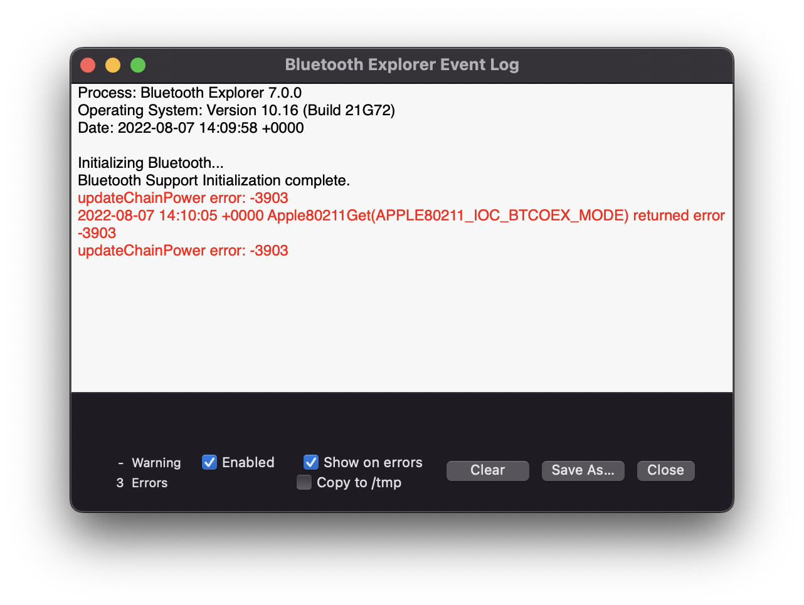Click the Initializing Bluetooth... log entry
This screenshot has width=804, height=605.
[x=151, y=163]
